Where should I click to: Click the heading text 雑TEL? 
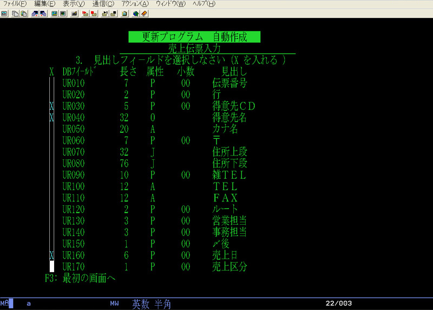[x=229, y=175]
